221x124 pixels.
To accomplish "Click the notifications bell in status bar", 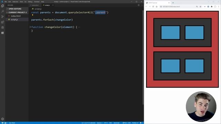I will pos(141,123).
